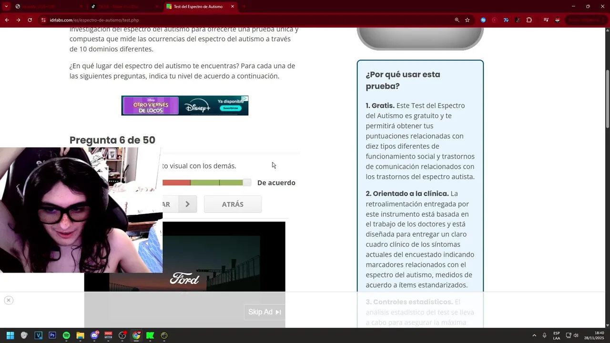Open the Disney+ Otro Viernes de Locos ad
Viewport: 610px width, 343px height.
(x=185, y=105)
